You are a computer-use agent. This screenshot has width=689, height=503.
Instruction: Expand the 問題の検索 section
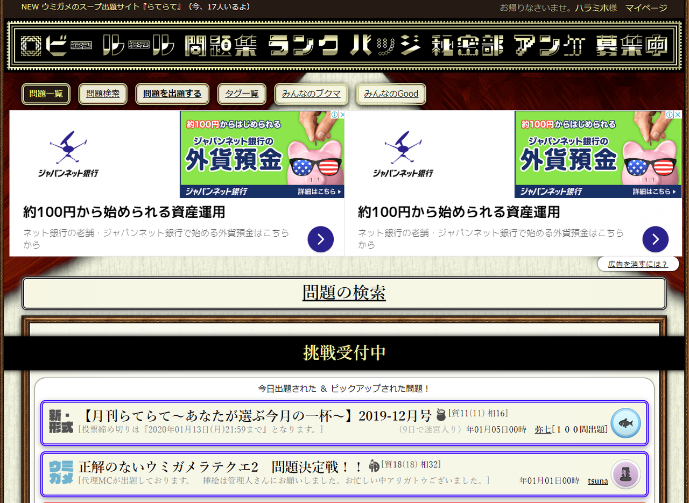tap(344, 293)
